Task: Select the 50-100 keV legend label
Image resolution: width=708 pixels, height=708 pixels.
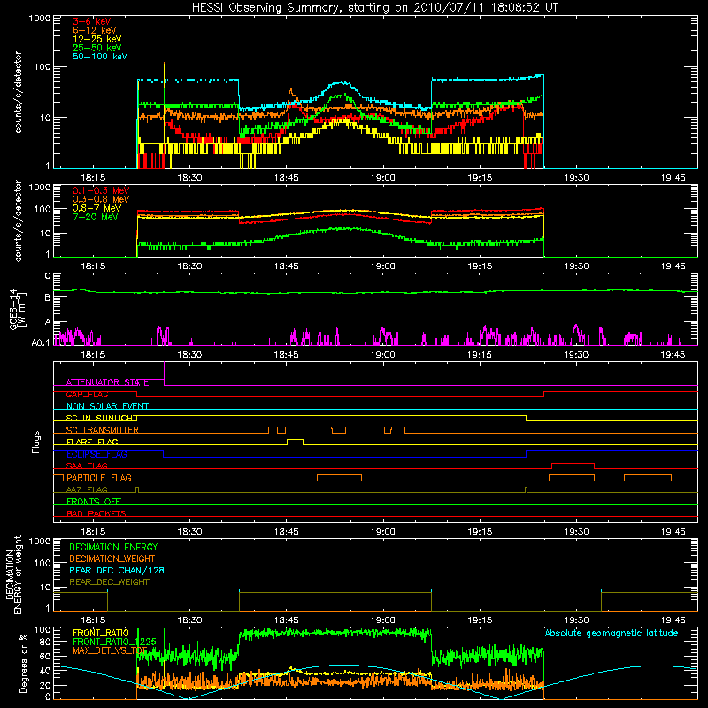Action: click(x=99, y=57)
